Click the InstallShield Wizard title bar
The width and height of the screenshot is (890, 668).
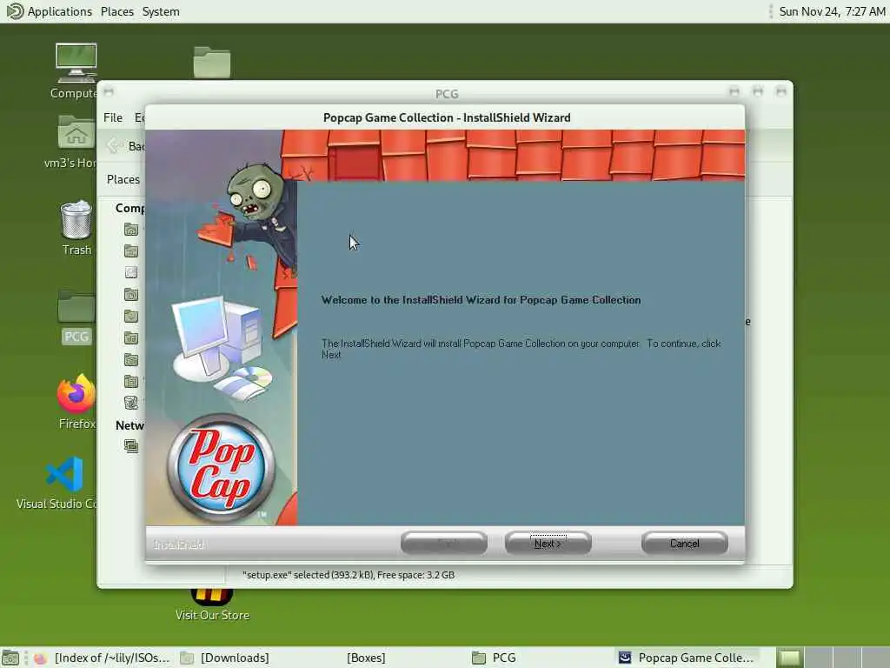(446, 117)
